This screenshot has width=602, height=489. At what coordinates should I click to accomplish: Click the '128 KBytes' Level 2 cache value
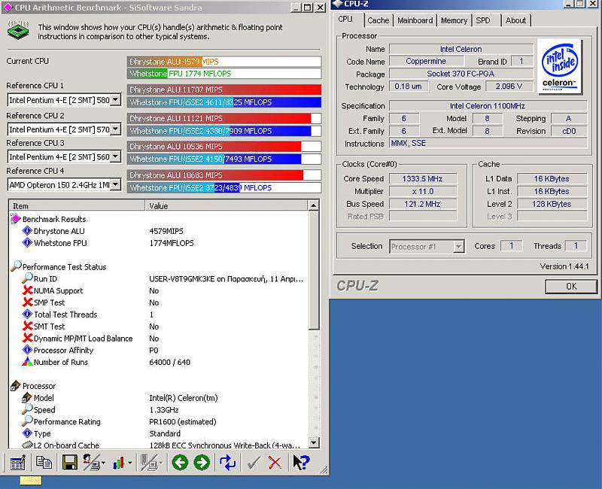pos(552,204)
